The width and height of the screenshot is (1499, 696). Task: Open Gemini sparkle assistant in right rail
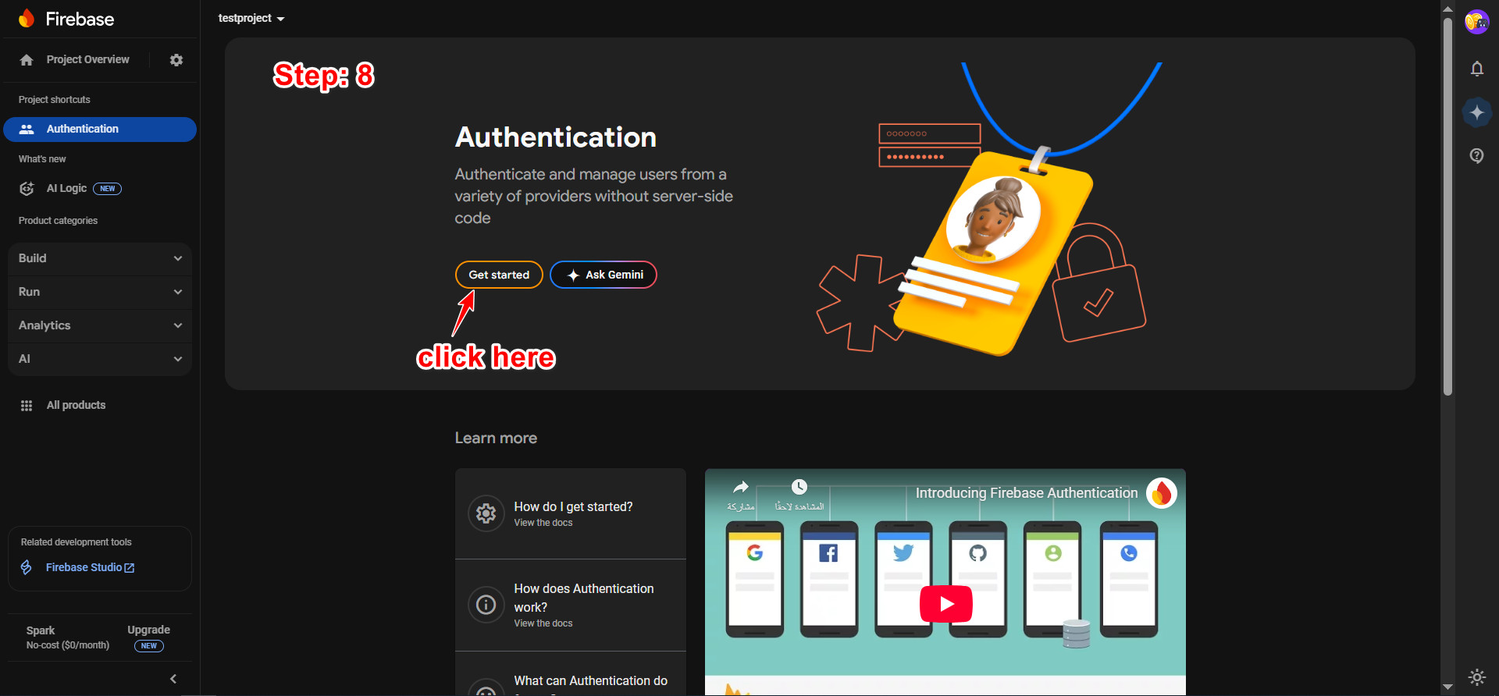pos(1476,112)
